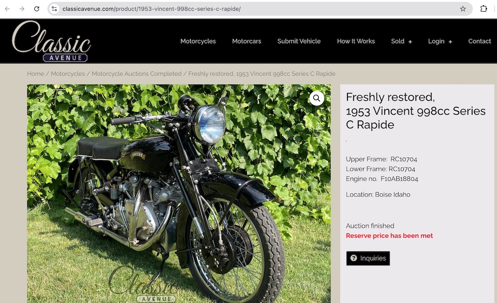Viewport: 497px width, 303px height.
Task: Open How It Works page
Action: pos(356,41)
